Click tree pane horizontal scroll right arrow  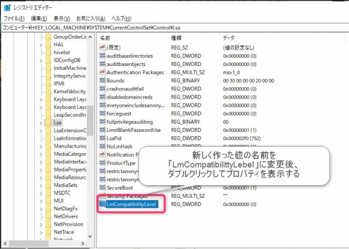click(x=83, y=244)
